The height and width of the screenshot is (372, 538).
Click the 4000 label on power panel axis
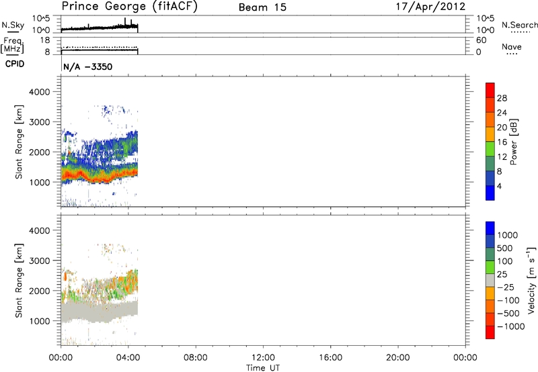[40, 92]
